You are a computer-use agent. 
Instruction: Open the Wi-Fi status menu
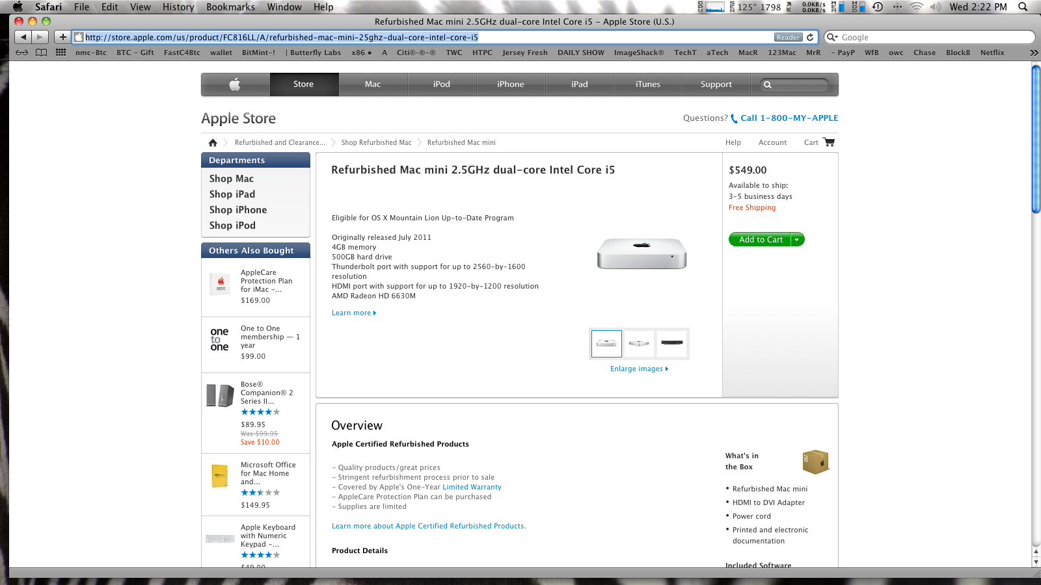[916, 6]
